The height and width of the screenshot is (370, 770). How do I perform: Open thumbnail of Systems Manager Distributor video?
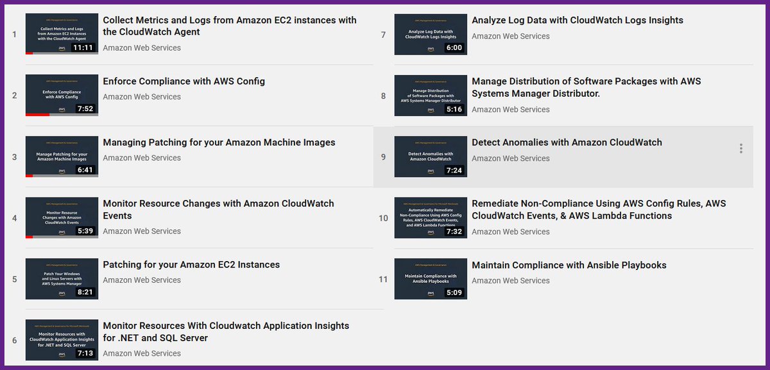tap(431, 96)
